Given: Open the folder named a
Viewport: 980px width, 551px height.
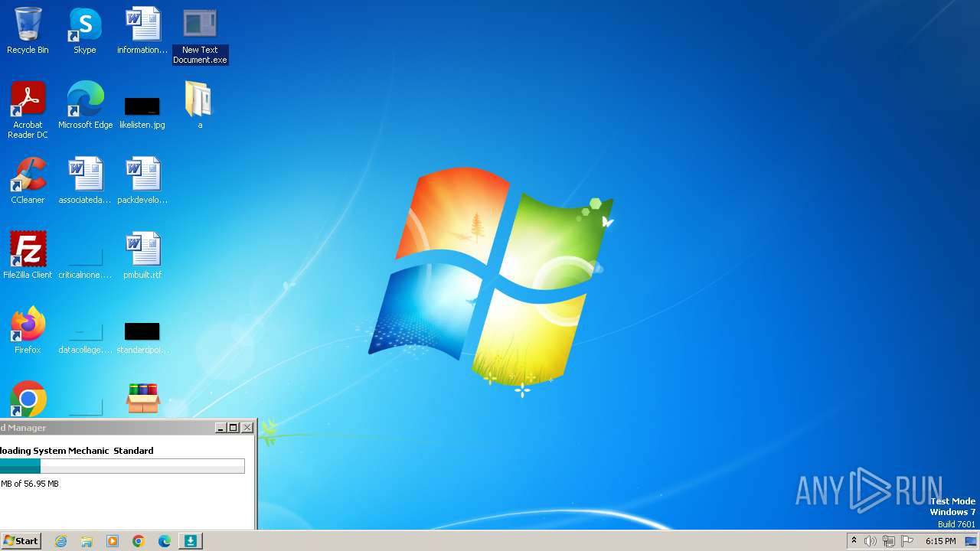Looking at the screenshot, I should pyautogui.click(x=200, y=106).
